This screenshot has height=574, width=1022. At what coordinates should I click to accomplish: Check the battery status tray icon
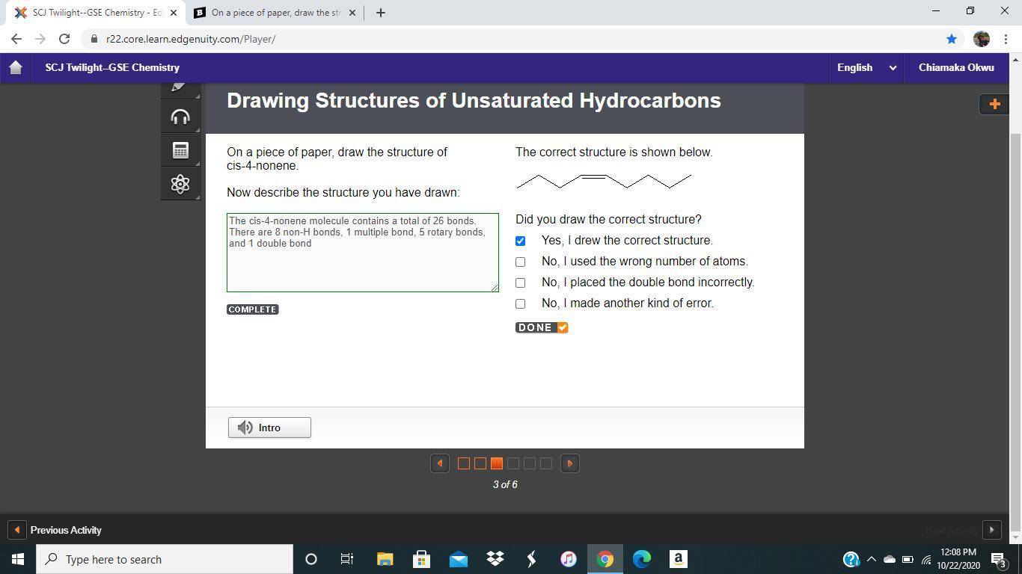(908, 559)
